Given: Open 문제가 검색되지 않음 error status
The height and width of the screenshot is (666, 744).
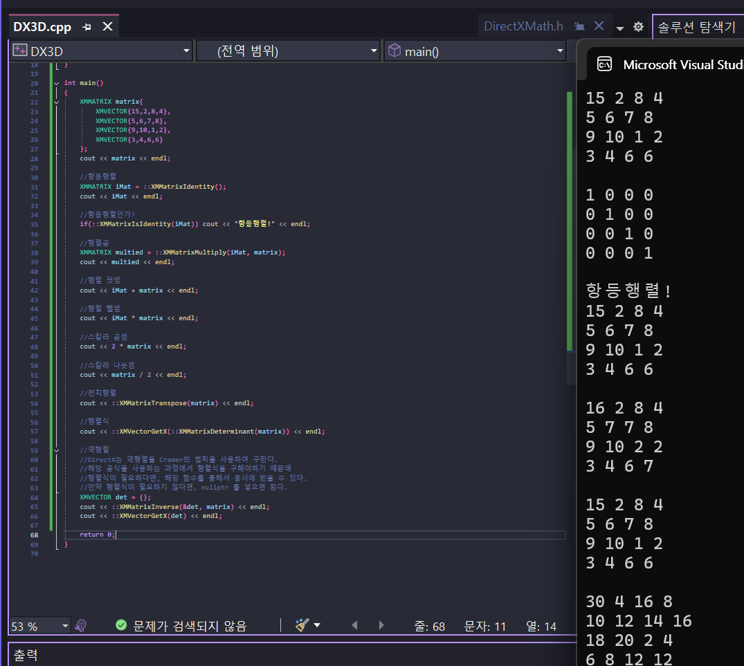Looking at the screenshot, I should (190, 626).
